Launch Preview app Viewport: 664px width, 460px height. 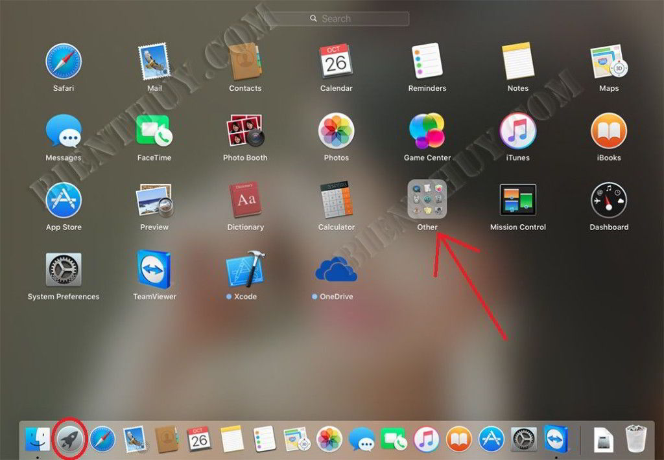[154, 201]
